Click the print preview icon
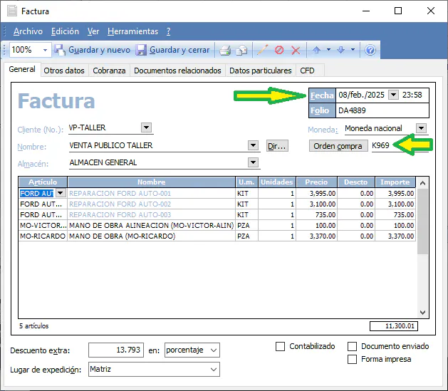Viewport: 448px width, 391px height. pos(242,50)
